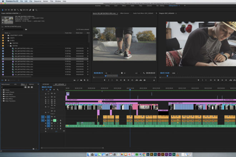The image size is (236, 157).
Task: Click Export Frame camera icon in Source monitor
Action: pos(144,80)
